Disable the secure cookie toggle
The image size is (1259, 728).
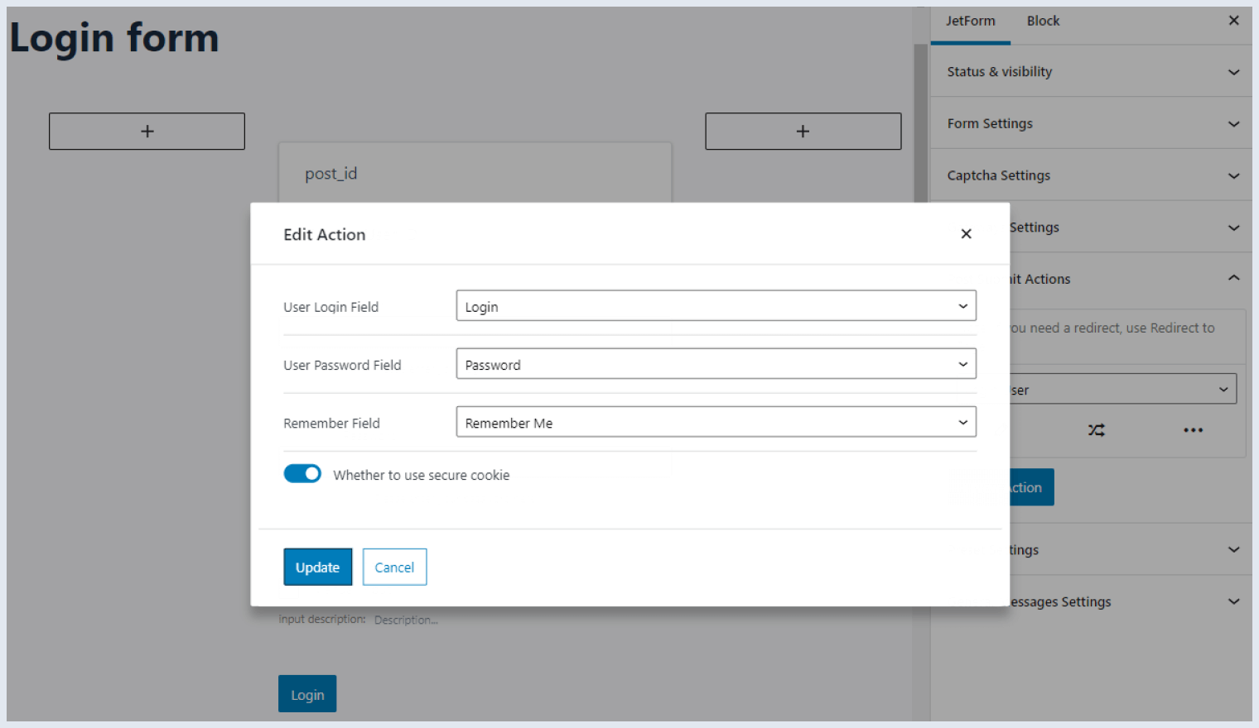pos(302,473)
